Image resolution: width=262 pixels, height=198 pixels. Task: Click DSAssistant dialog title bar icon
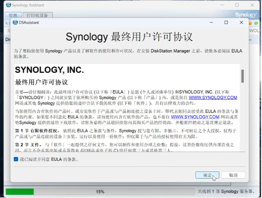15,22
